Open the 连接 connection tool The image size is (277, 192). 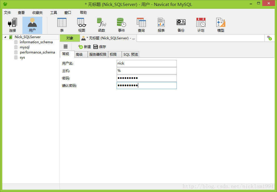[x=12, y=25]
